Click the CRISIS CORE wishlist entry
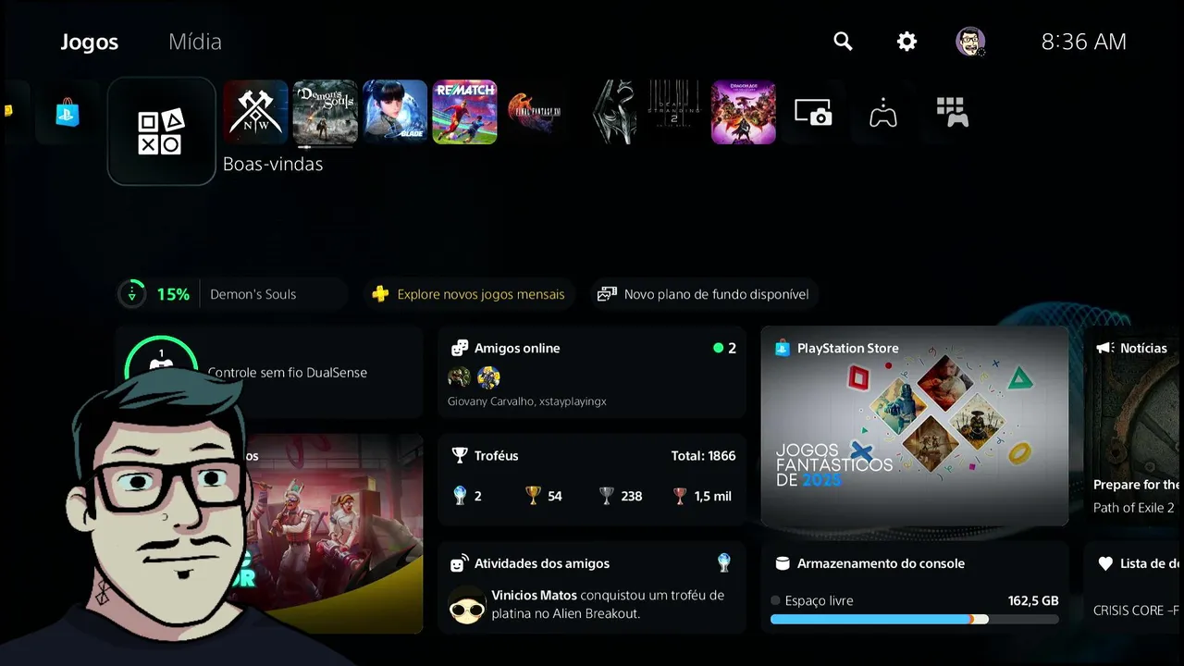The height and width of the screenshot is (666, 1184). 1137,610
